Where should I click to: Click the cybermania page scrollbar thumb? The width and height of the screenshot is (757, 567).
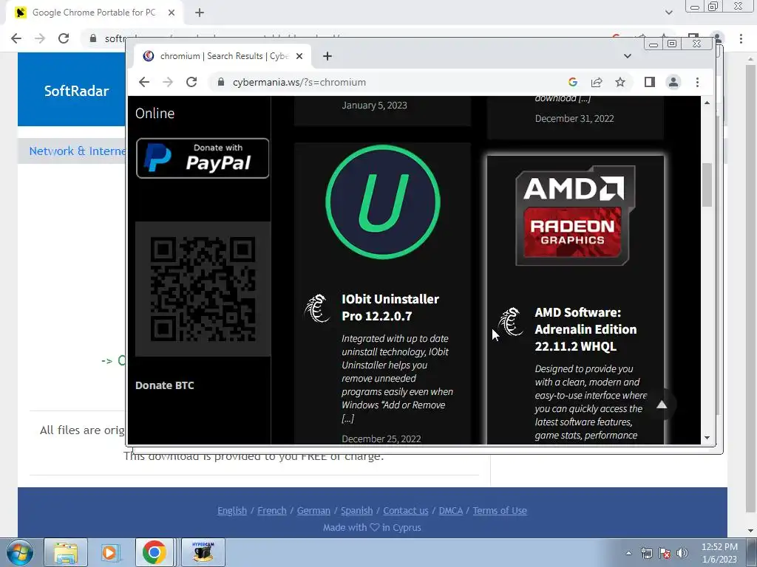[x=707, y=185]
